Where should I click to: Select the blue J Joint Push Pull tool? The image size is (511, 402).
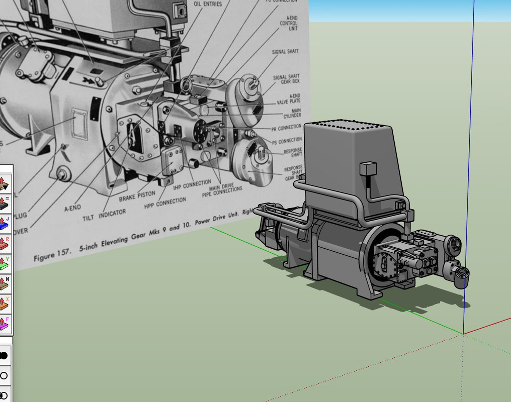(x=4, y=223)
